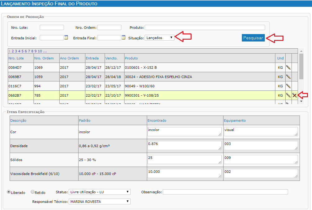Go to results page 7
The width and height of the screenshot is (312, 210).
[29, 51]
